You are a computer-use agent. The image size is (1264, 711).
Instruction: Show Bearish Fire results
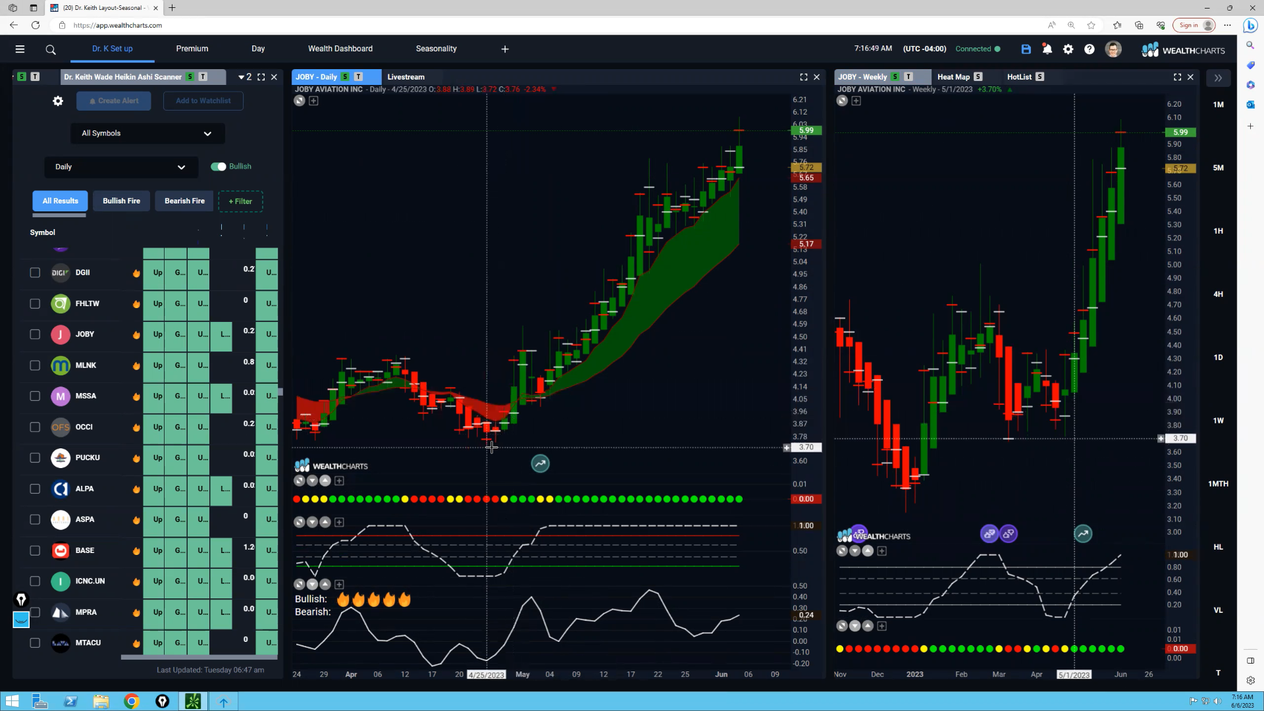click(184, 201)
